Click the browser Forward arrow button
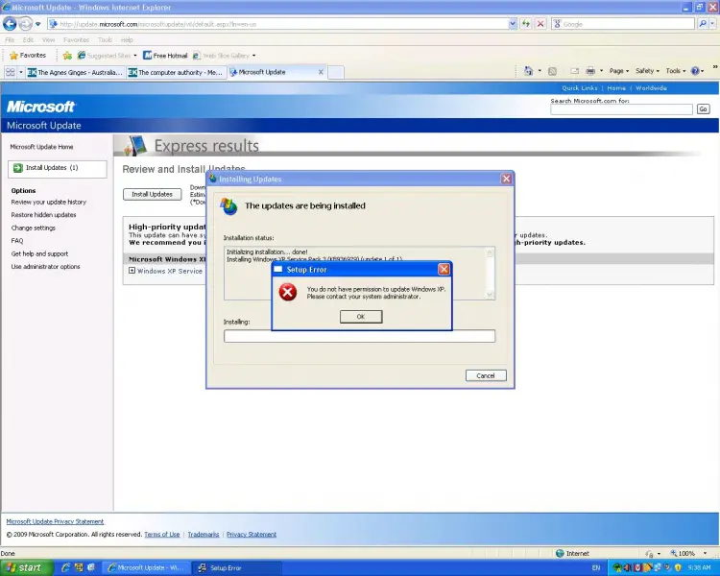The height and width of the screenshot is (576, 720). coord(26,23)
